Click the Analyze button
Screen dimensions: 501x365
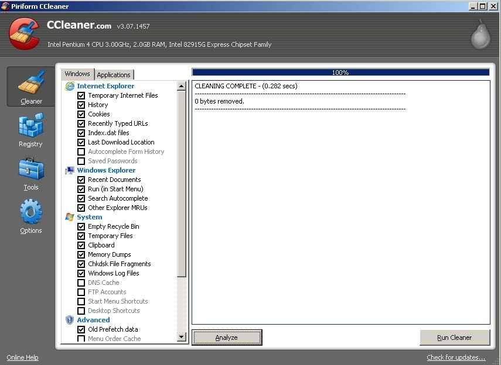[x=227, y=338]
